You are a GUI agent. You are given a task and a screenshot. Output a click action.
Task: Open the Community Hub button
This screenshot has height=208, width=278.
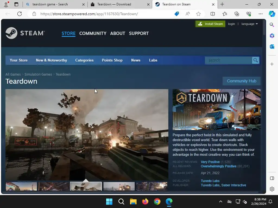tap(241, 81)
